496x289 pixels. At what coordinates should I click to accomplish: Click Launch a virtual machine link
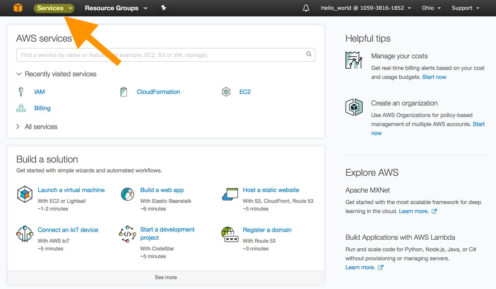pyautogui.click(x=71, y=190)
